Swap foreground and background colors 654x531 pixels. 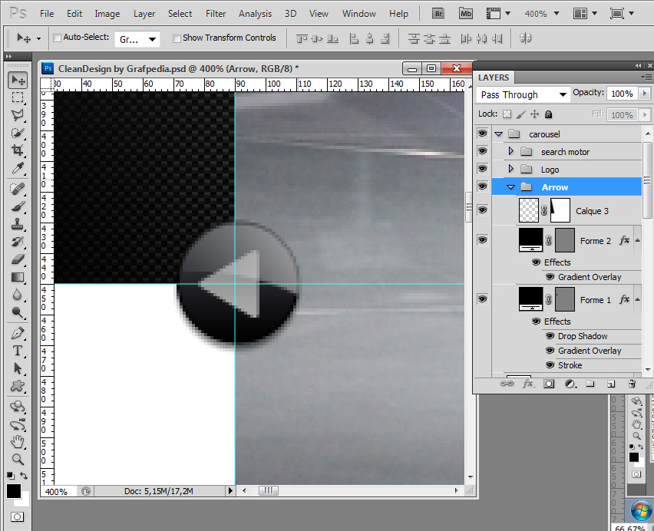pyautogui.click(x=25, y=475)
